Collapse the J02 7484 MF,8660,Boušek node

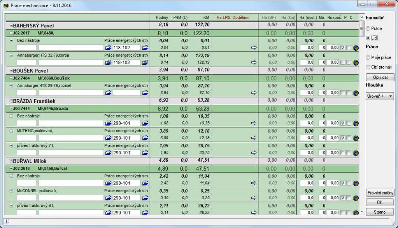(x=11, y=78)
